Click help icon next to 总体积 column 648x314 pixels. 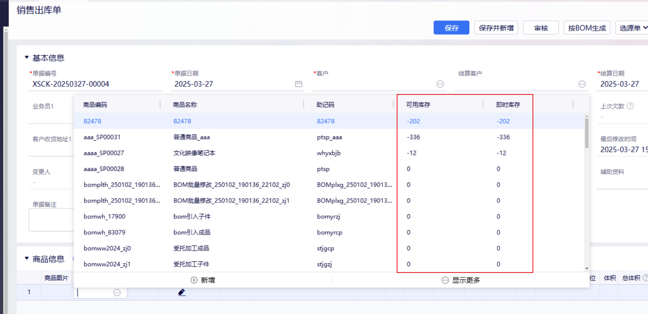(646, 278)
